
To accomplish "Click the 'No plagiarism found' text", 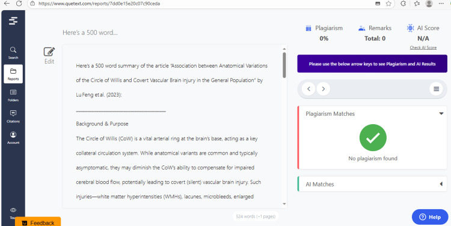I will point(373,158).
